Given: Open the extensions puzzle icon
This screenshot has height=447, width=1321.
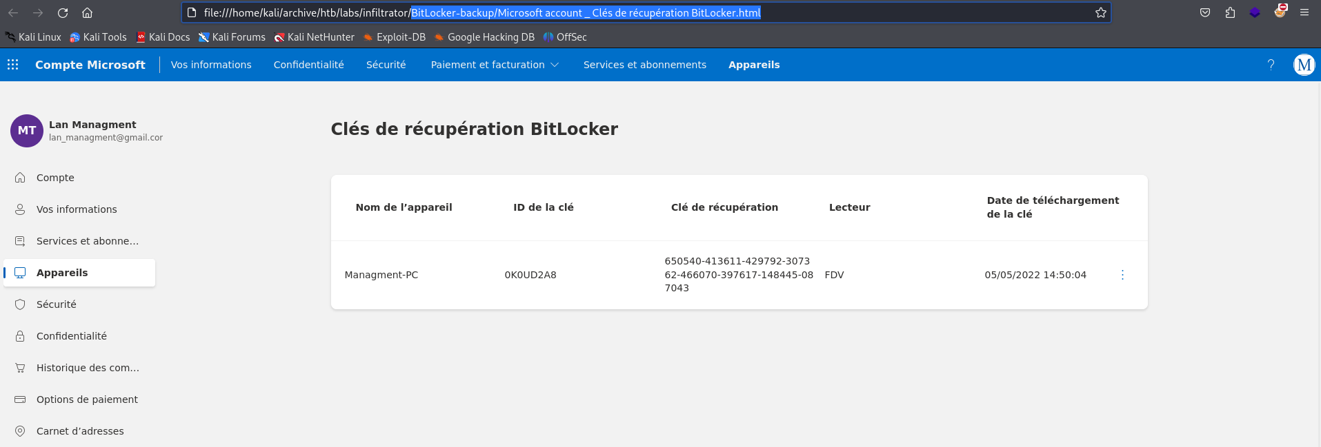Looking at the screenshot, I should [x=1230, y=12].
